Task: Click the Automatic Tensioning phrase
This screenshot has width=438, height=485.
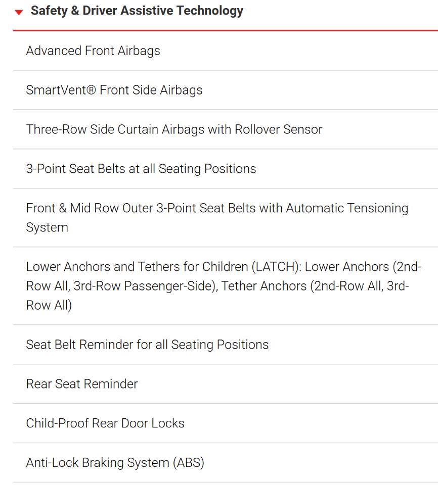Action: coord(347,208)
